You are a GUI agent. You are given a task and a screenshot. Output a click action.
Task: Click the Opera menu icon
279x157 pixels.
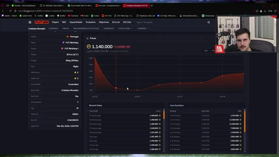point(3,6)
